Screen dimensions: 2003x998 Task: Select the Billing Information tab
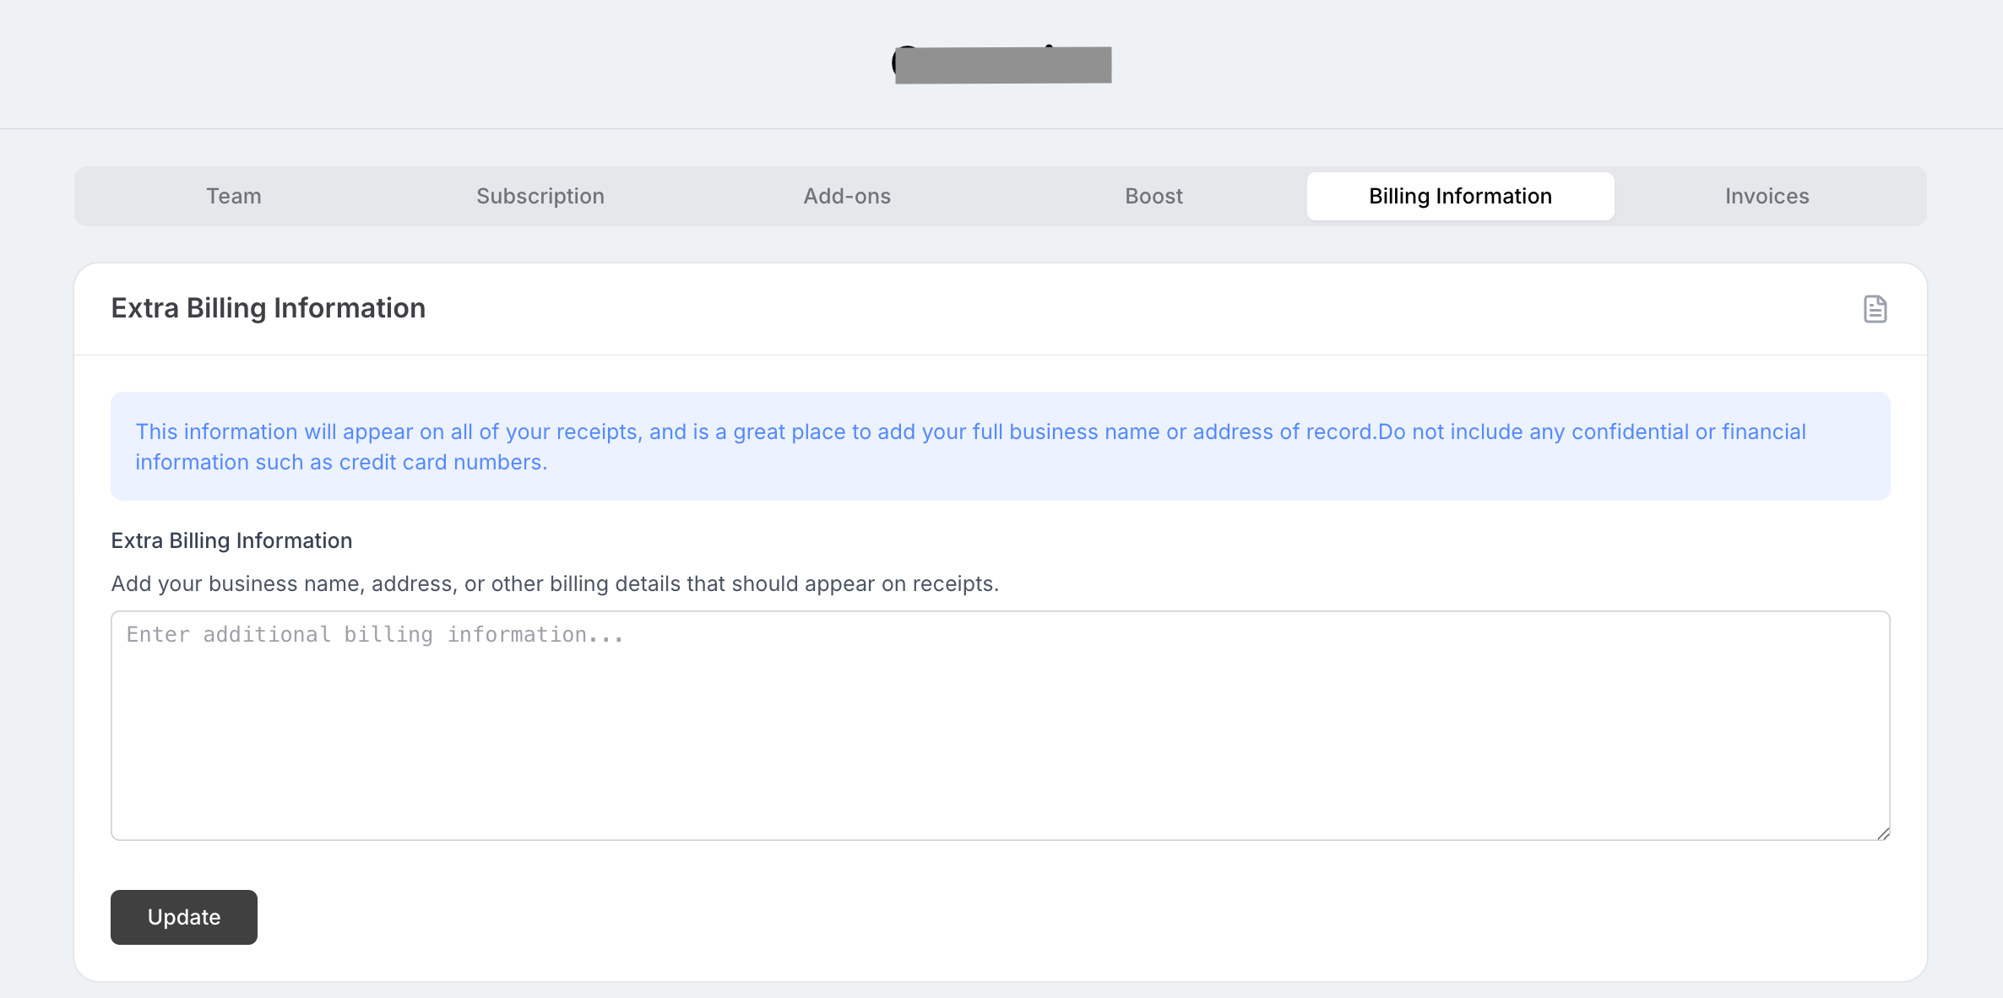pos(1460,196)
